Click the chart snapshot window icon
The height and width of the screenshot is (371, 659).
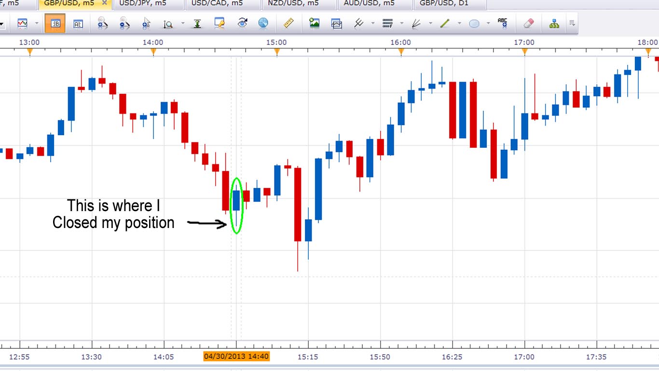point(336,23)
